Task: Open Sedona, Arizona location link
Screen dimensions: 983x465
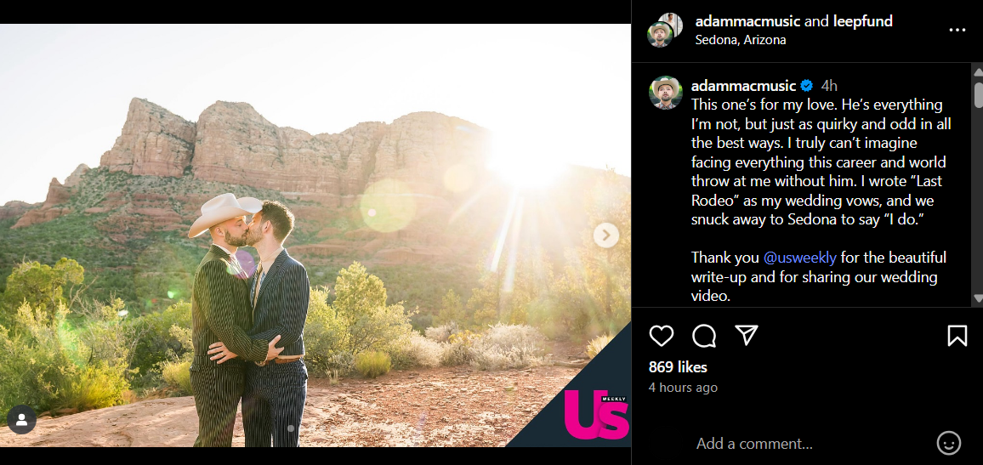Action: [x=741, y=39]
